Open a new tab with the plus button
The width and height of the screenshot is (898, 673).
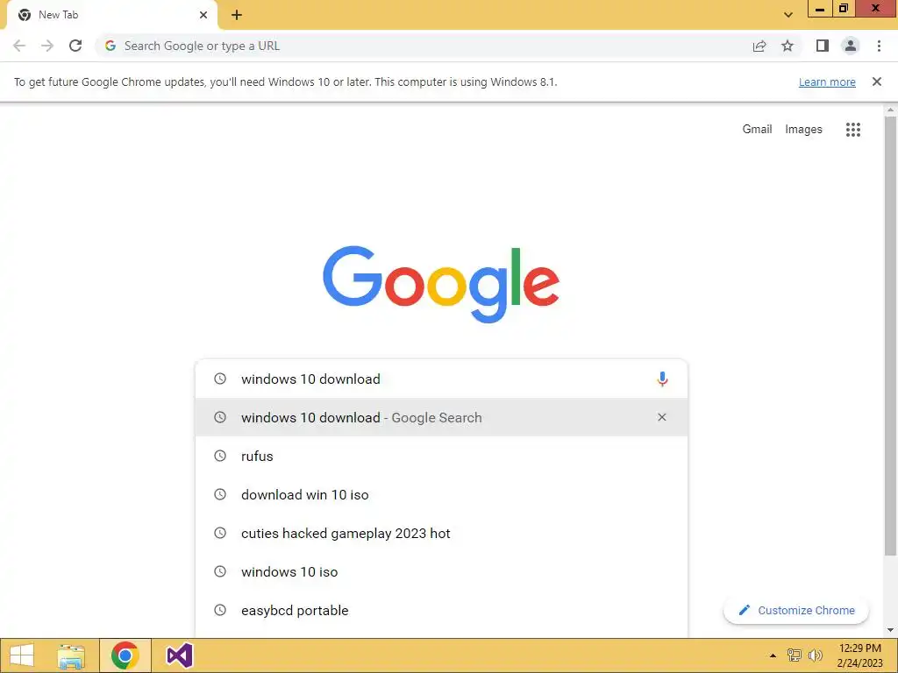pyautogui.click(x=237, y=15)
